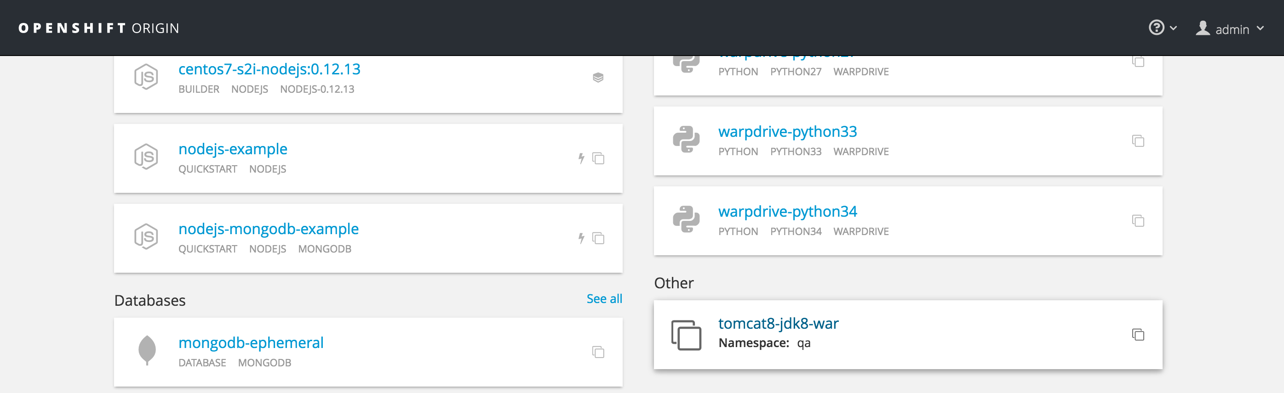Click the layers icon on centos7-s2i-nodejs card
1284x393 pixels.
coord(598,78)
